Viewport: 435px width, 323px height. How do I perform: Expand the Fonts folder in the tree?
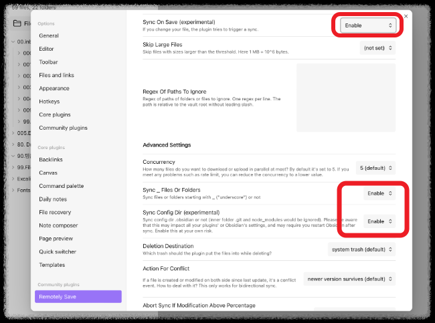click(13, 190)
